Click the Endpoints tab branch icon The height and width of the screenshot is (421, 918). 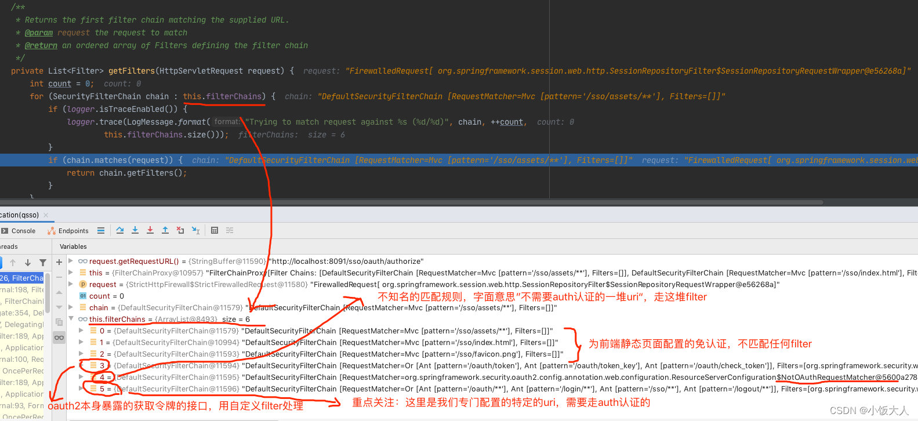tap(52, 231)
